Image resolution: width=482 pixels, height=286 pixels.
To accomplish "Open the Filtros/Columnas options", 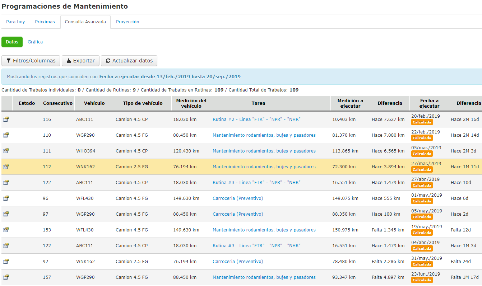I will click(31, 61).
